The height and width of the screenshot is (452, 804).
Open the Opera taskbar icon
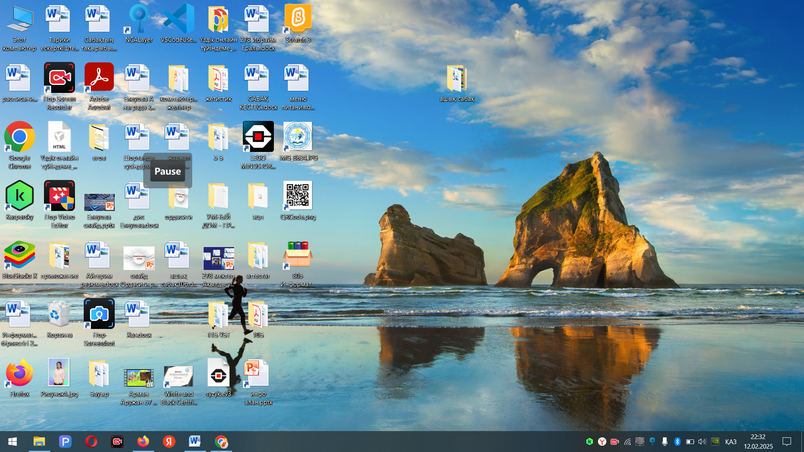pos(91,442)
